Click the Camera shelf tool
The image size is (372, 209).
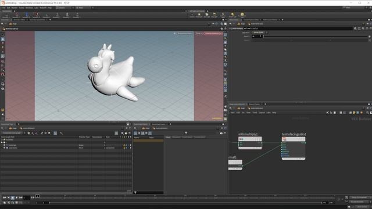tap(192, 15)
